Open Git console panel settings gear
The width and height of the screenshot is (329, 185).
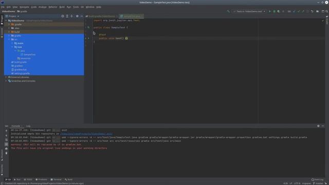click(x=318, y=126)
